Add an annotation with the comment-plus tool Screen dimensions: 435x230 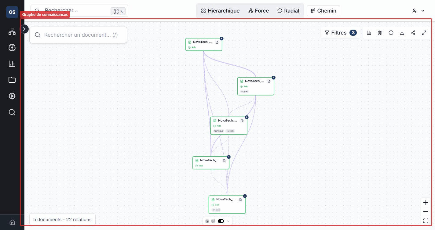coord(214,221)
